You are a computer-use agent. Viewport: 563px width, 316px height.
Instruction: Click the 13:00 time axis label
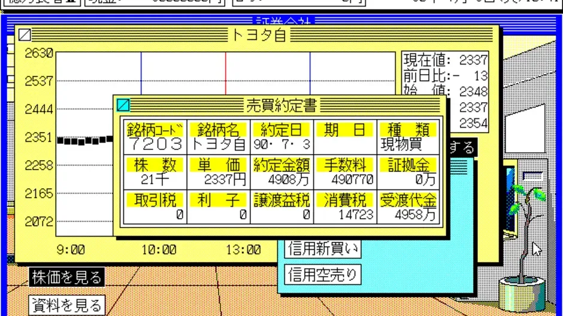click(243, 250)
